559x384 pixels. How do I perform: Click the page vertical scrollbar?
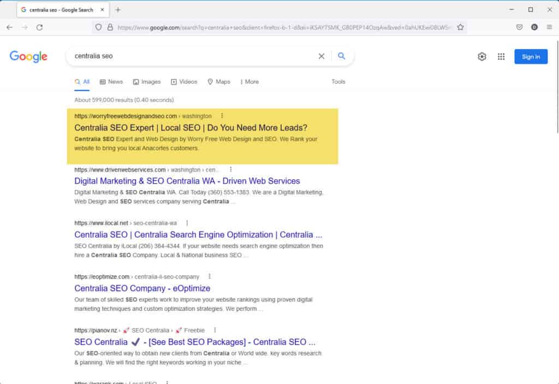[x=557, y=87]
